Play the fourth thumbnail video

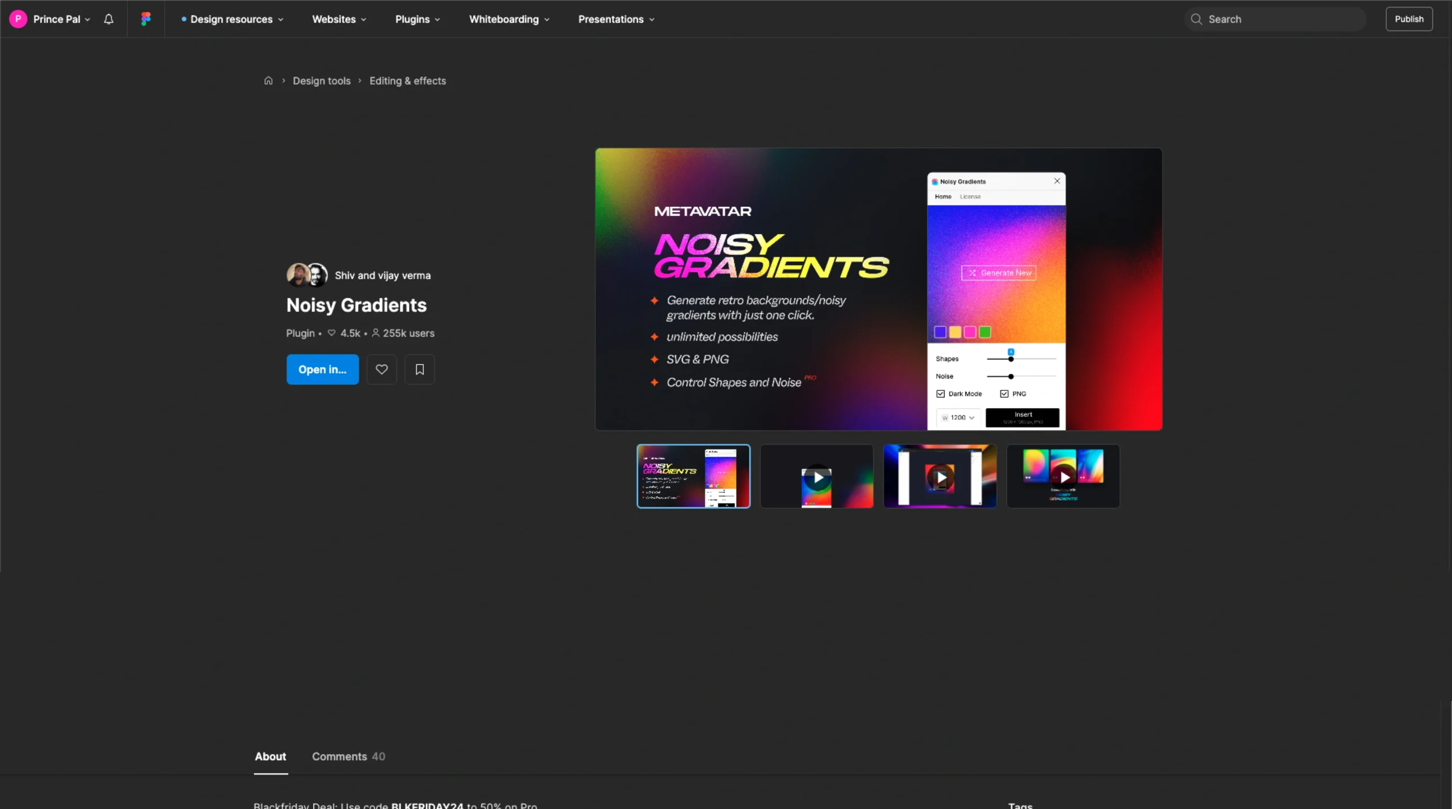(1063, 476)
